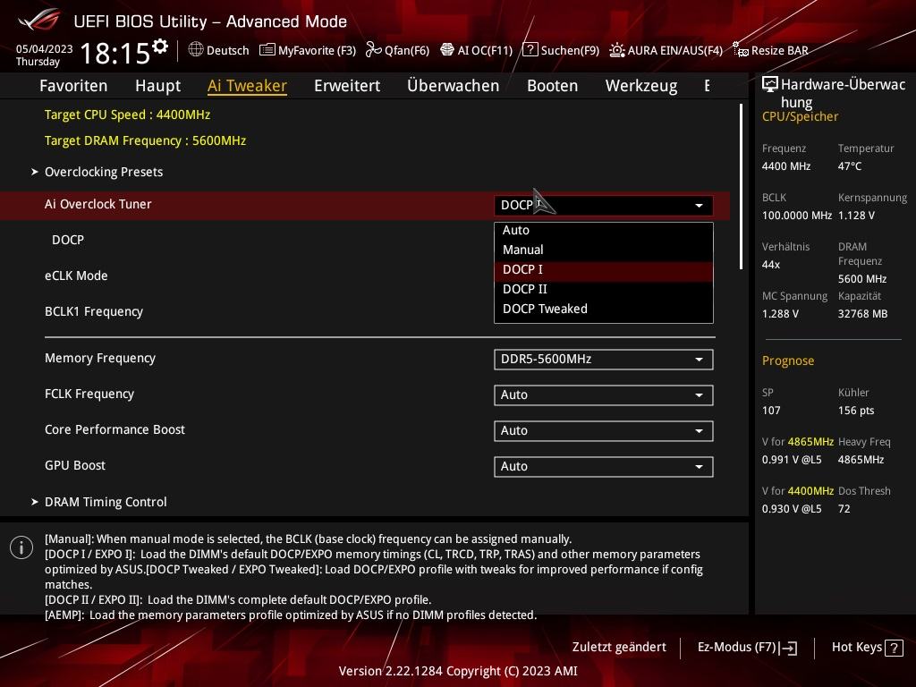Switch to Favoriten tab
This screenshot has height=687, width=916.
point(73,86)
